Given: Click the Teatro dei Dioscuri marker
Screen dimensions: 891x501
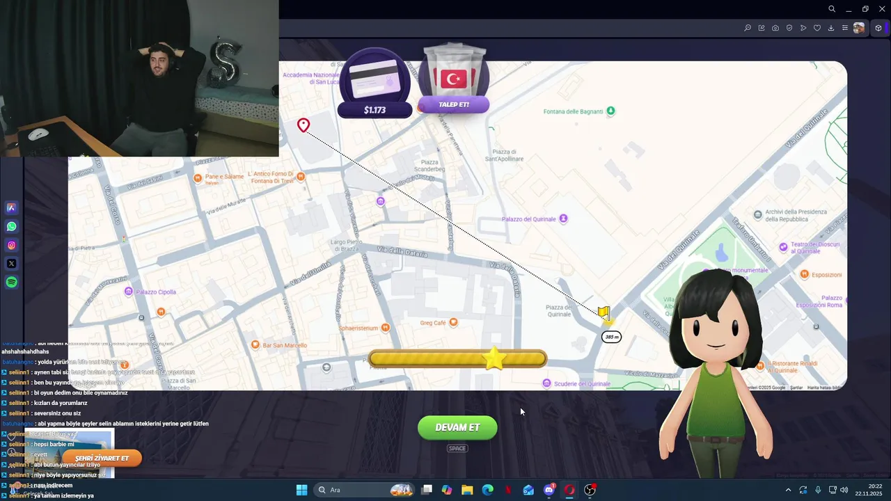Looking at the screenshot, I should point(784,247).
